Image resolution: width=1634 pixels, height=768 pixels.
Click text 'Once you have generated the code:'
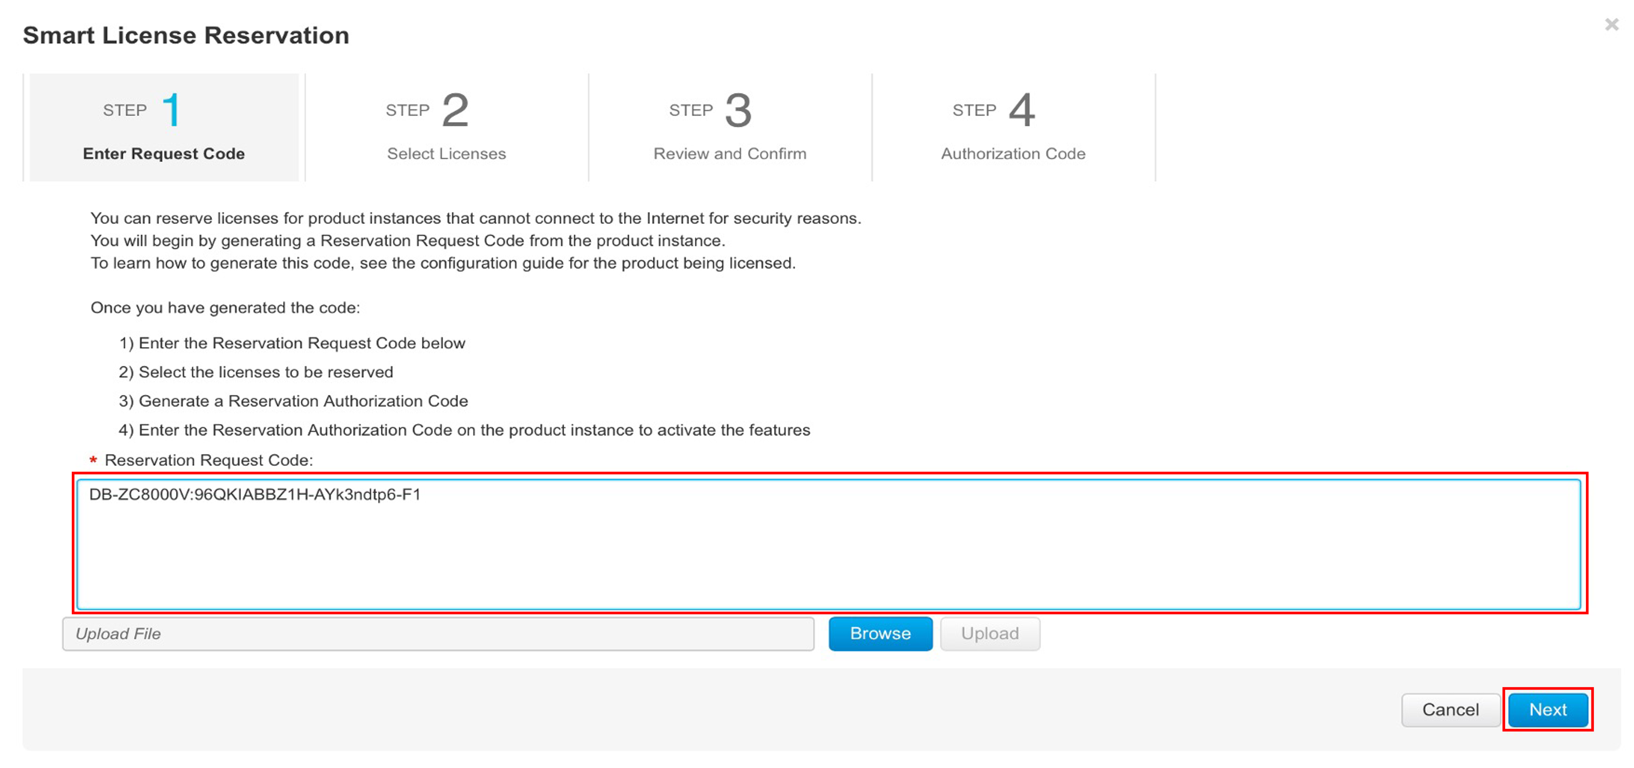click(x=225, y=308)
